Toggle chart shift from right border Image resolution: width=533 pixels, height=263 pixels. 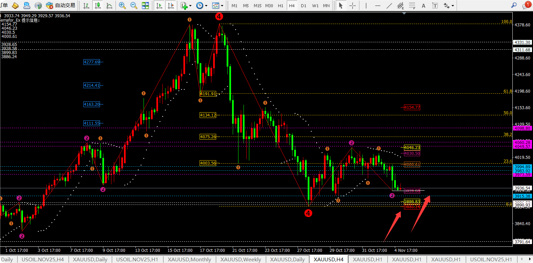[171, 5]
